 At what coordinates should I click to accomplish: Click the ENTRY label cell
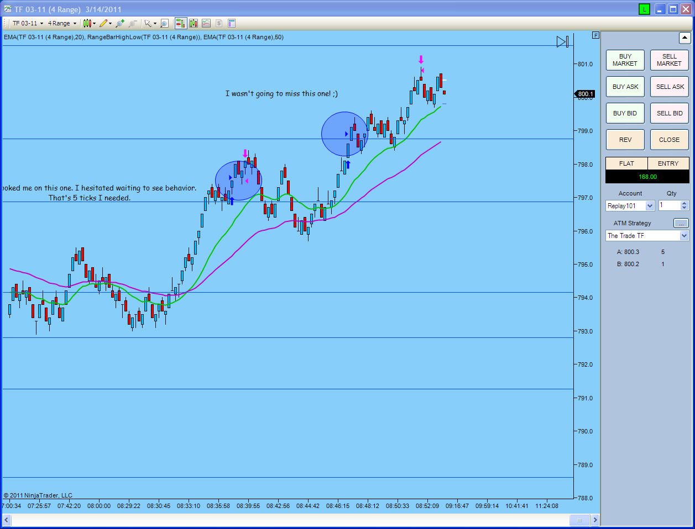tap(668, 163)
